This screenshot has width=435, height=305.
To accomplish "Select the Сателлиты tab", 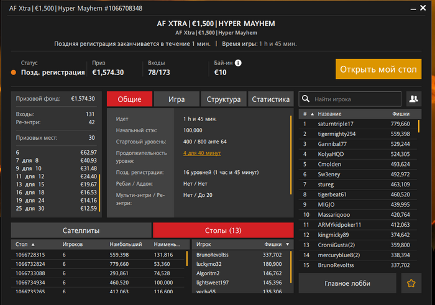I will (x=81, y=230).
